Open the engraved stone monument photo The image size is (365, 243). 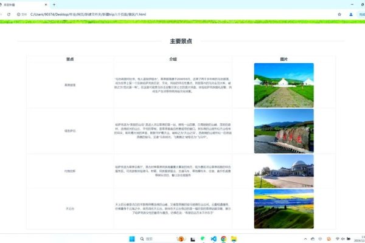coord(283,131)
